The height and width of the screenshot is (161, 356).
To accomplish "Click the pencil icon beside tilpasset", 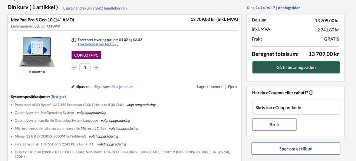I will tap(73, 87).
